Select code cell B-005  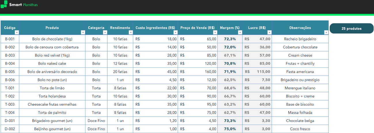10,72
